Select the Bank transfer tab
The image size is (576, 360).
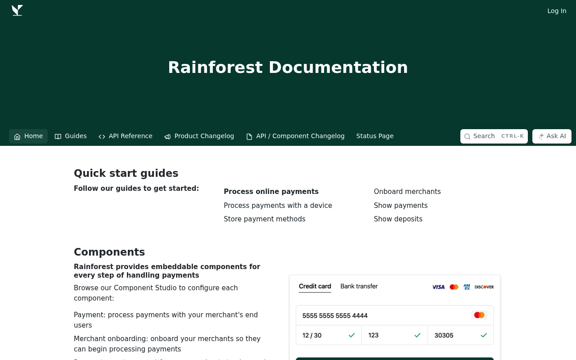[359, 286]
